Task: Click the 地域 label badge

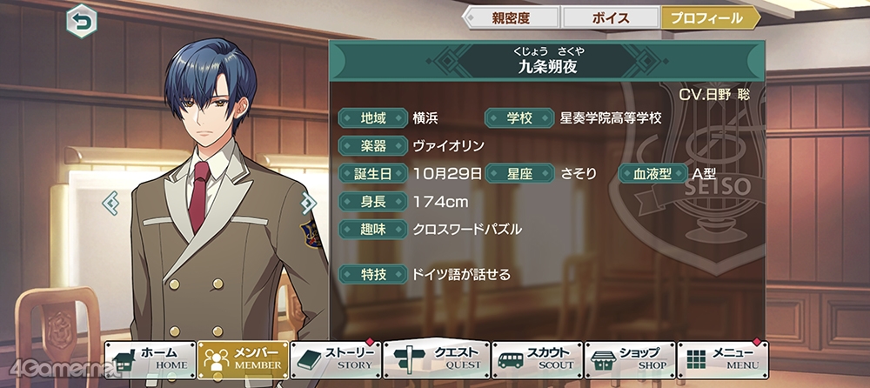Action: [373, 117]
